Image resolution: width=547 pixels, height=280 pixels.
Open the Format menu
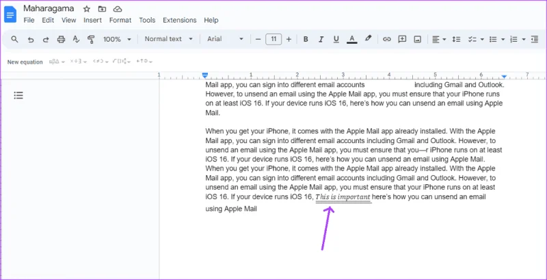[x=120, y=21]
